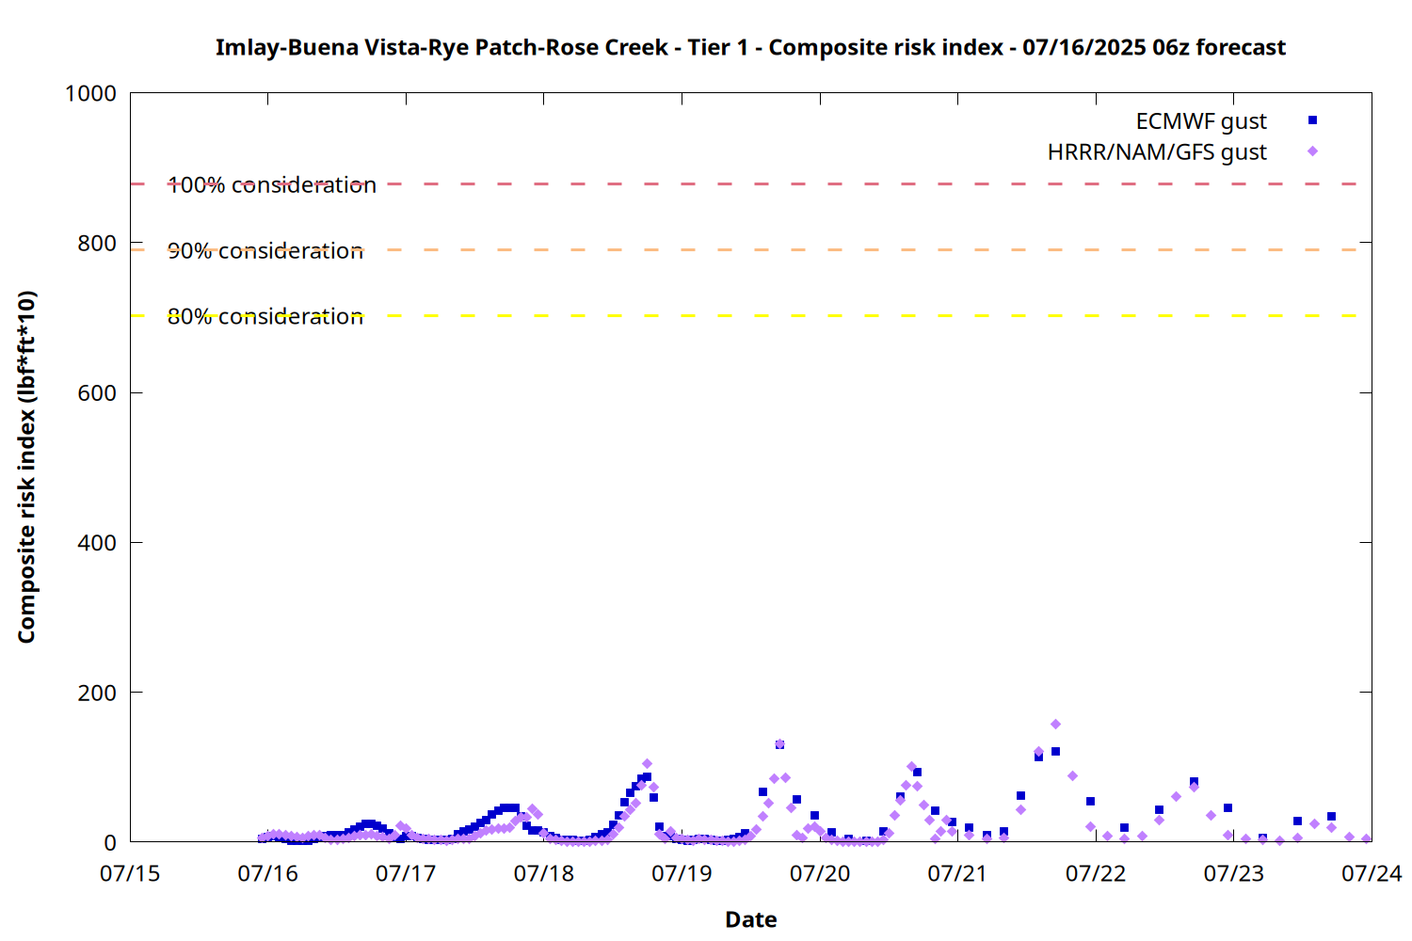Screen dimensions: 1412x941
Task: Click the x-axis date 07/21
Action: pos(957,873)
